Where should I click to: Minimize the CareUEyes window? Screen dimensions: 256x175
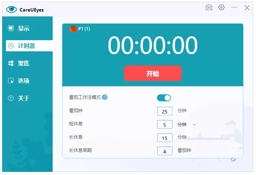[234, 7]
